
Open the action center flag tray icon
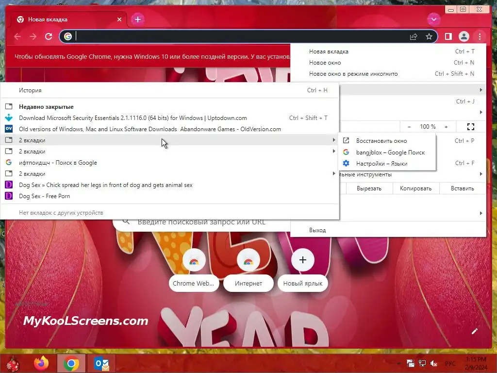[411, 363]
